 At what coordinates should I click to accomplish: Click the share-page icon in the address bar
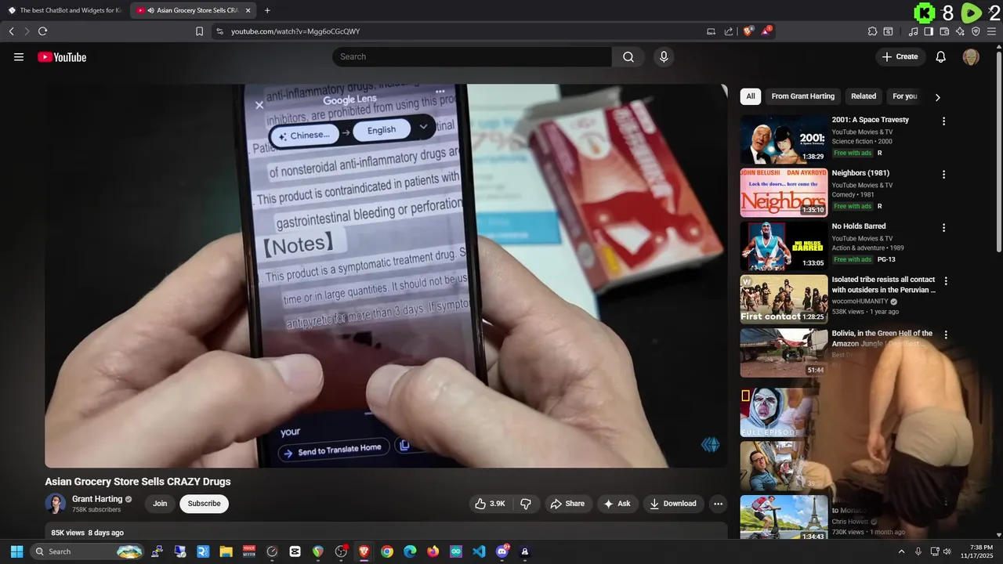(x=729, y=31)
